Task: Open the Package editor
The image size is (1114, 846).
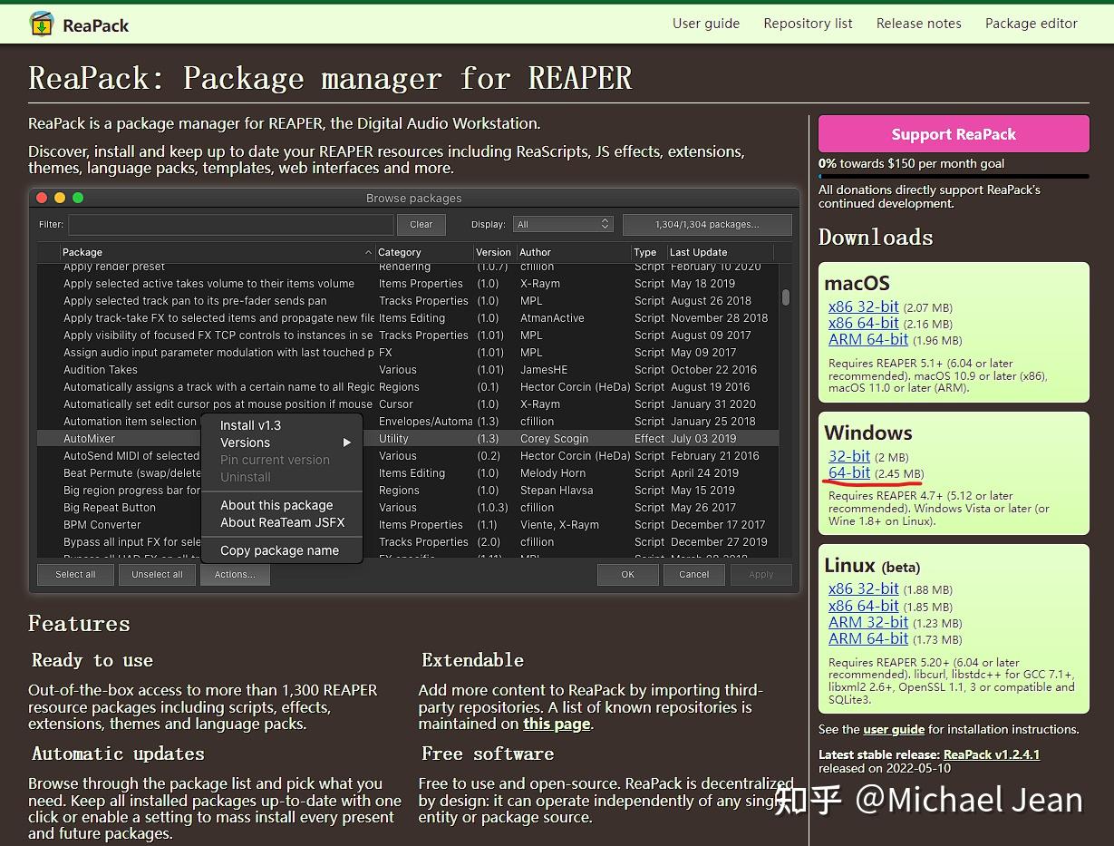Action: 1032,24
